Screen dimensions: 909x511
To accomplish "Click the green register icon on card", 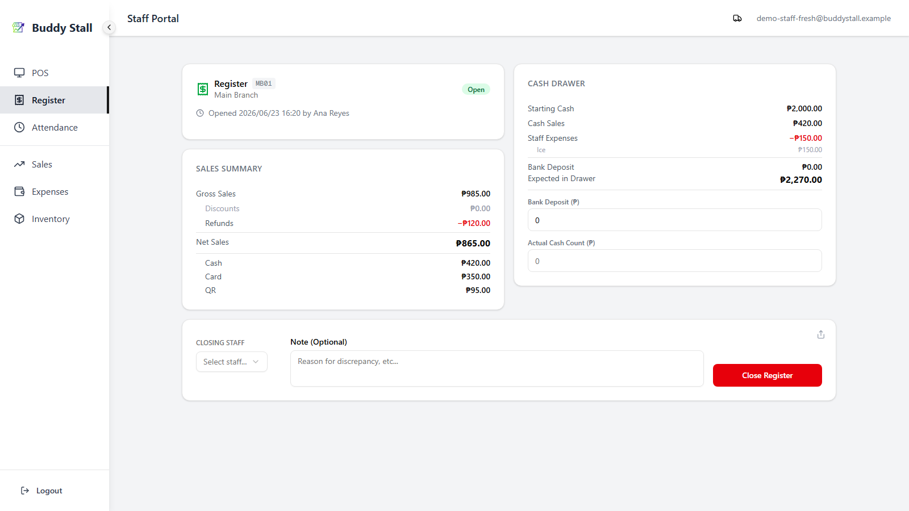I will [203, 89].
